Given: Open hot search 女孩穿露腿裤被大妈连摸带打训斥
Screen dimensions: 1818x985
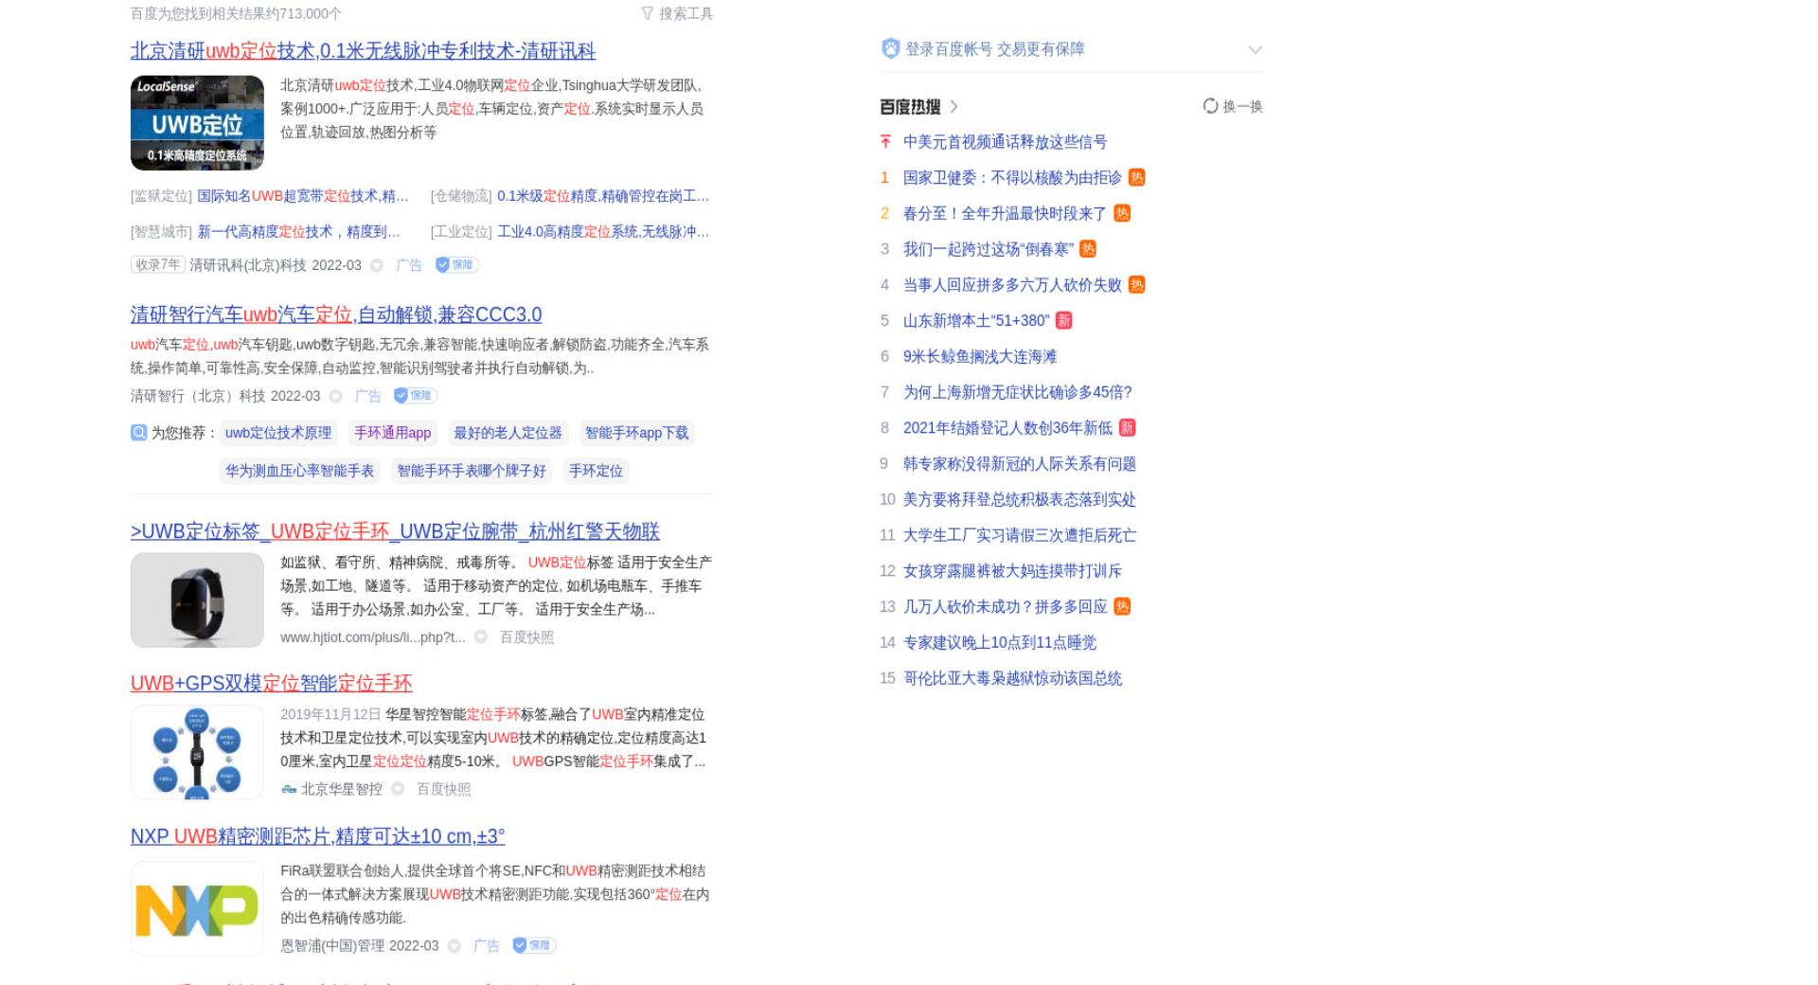Looking at the screenshot, I should (x=1012, y=571).
